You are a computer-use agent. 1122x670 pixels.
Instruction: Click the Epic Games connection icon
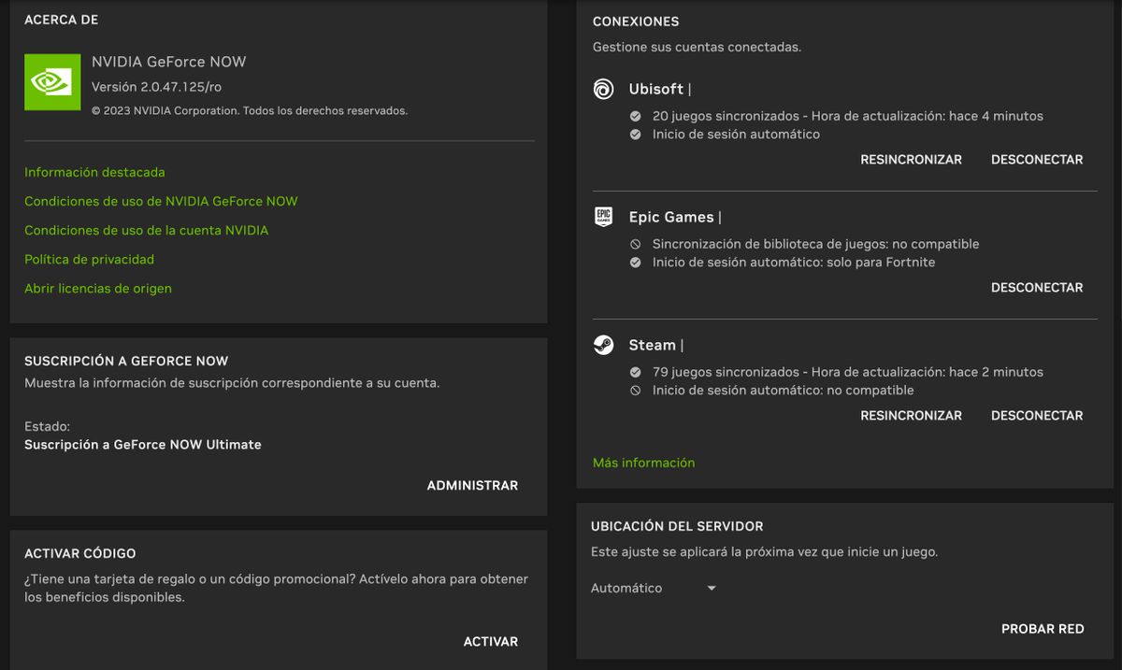tap(603, 217)
